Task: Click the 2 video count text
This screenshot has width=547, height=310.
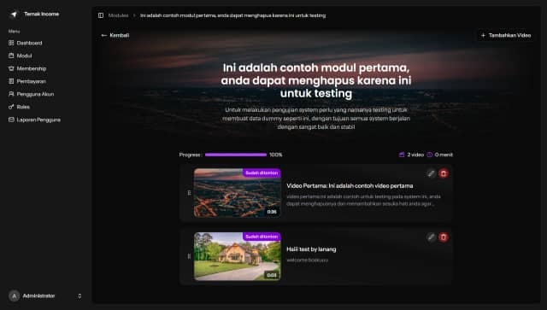Action: 415,155
